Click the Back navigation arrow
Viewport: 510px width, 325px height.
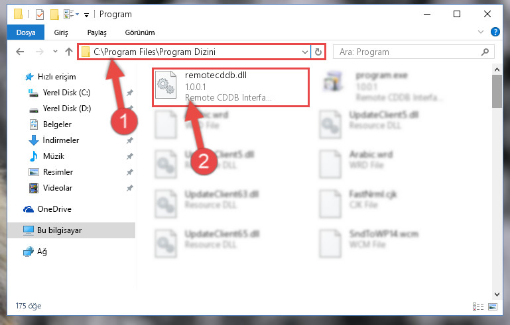[x=20, y=52]
